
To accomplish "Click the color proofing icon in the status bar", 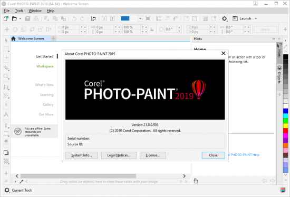I will click(283, 190).
